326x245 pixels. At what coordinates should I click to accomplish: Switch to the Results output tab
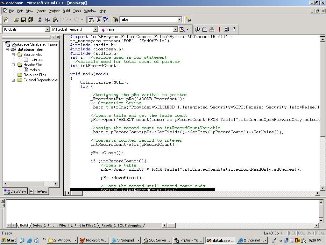(x=107, y=226)
